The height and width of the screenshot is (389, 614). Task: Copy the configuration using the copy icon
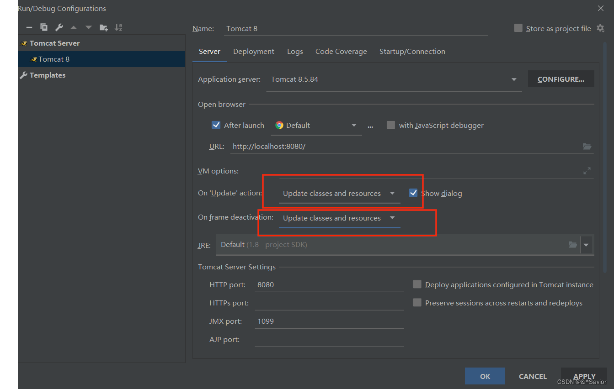click(44, 27)
